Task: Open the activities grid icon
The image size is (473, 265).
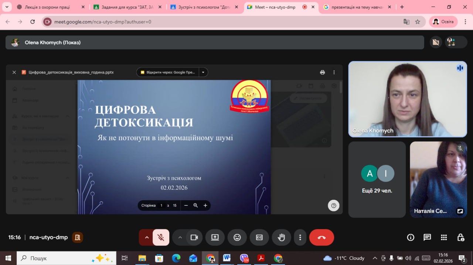Action: [444, 237]
